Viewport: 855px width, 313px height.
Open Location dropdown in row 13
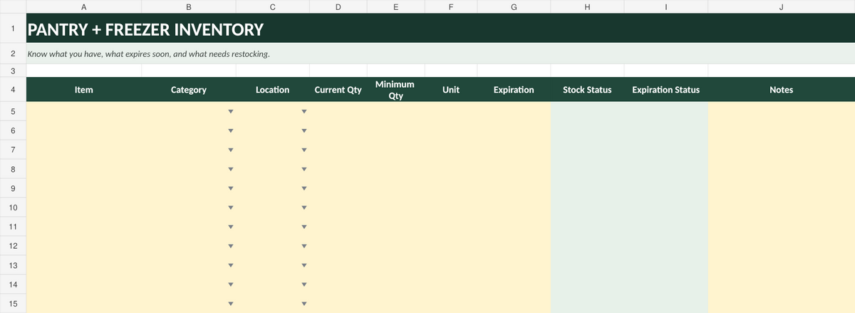coord(304,266)
